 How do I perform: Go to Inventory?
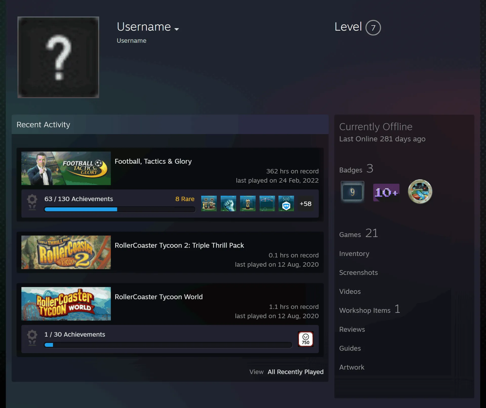(x=354, y=253)
